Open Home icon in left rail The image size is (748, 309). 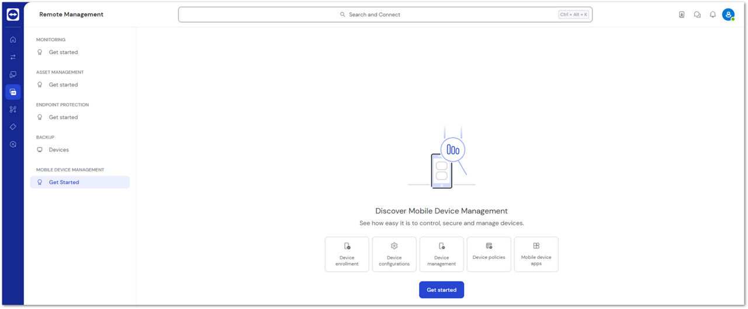(x=13, y=40)
